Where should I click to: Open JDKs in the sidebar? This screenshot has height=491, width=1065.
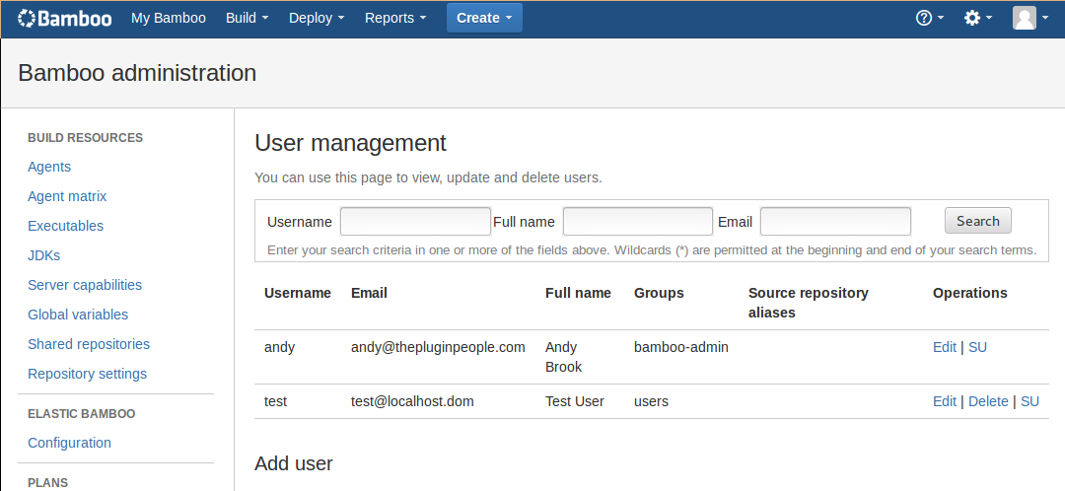click(43, 256)
